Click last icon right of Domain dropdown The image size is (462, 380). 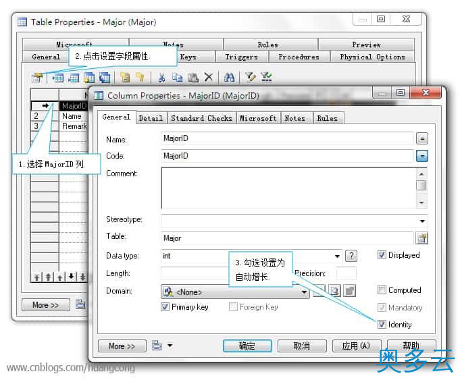(x=350, y=291)
